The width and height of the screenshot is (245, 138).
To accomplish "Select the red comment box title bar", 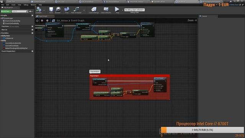I will pos(129,76).
